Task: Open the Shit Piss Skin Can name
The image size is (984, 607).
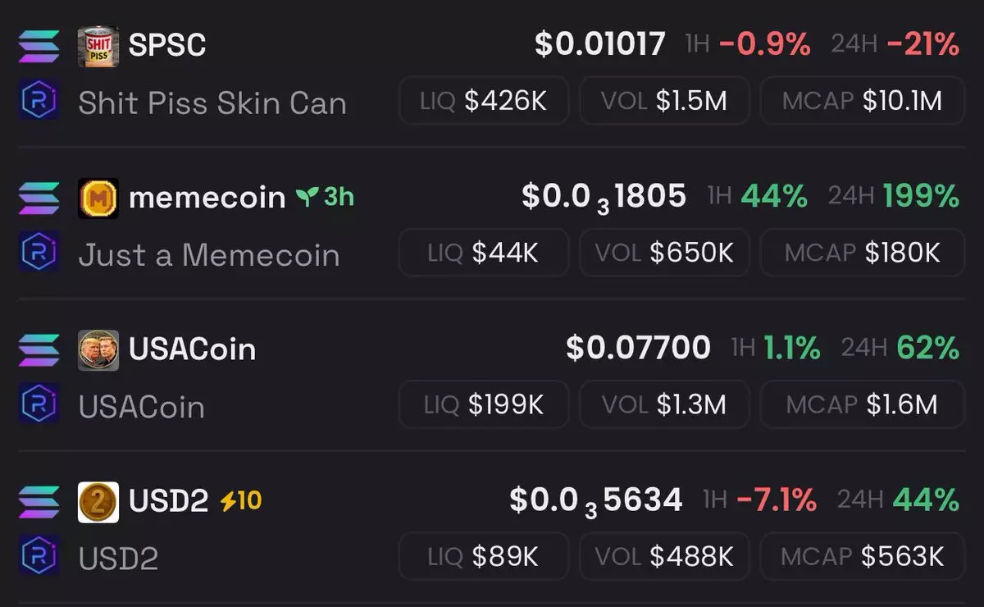Action: coord(212,103)
